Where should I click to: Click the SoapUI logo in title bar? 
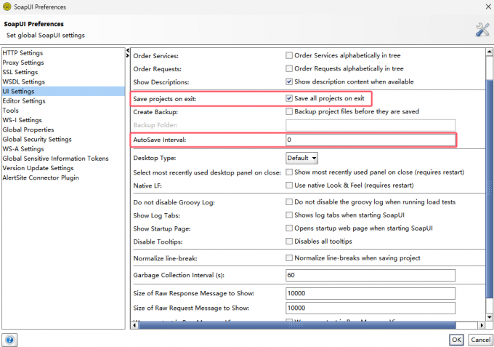pos(7,7)
